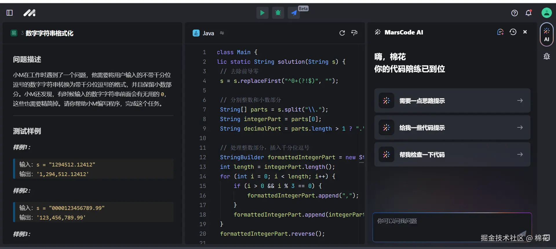This screenshot has width=556, height=249.
Task: Start a new AI chat icon
Action: tap(500, 32)
